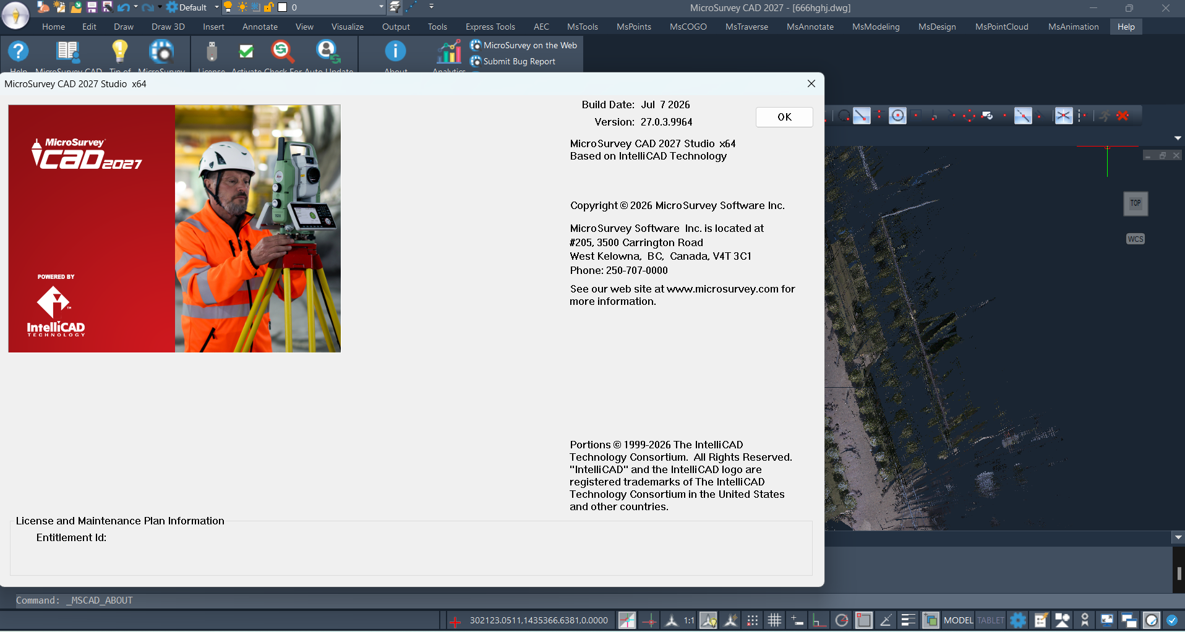This screenshot has width=1185, height=632.
Task: Open the Tip of the Day lightbulb
Action: [x=120, y=51]
